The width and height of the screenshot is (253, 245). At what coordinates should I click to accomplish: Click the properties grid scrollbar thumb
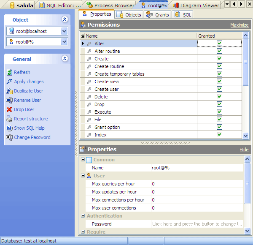tap(247, 183)
